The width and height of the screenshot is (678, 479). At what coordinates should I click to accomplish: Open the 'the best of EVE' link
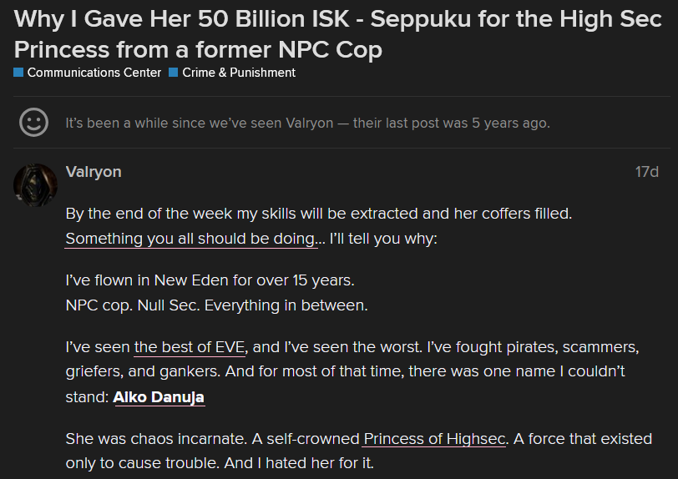pyautogui.click(x=190, y=347)
